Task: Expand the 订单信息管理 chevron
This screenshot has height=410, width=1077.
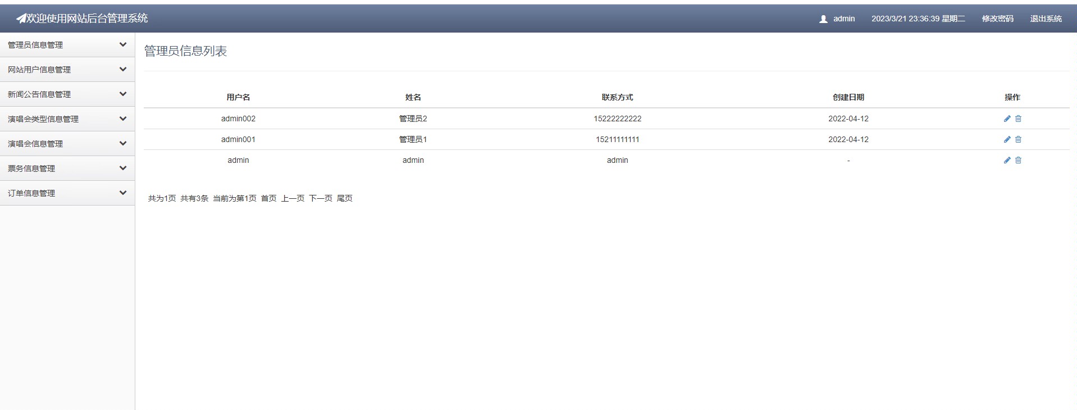Action: tap(123, 193)
